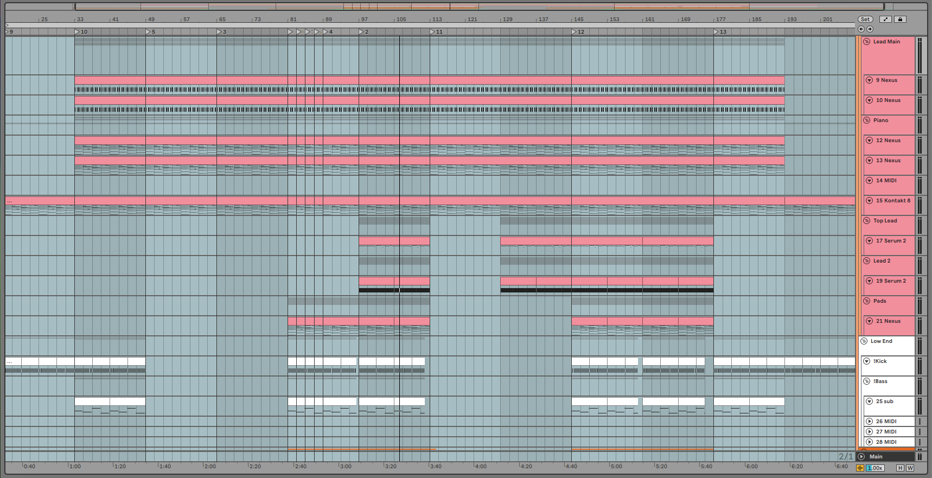Select the 25 sub track name
932x478 pixels.
click(x=884, y=401)
